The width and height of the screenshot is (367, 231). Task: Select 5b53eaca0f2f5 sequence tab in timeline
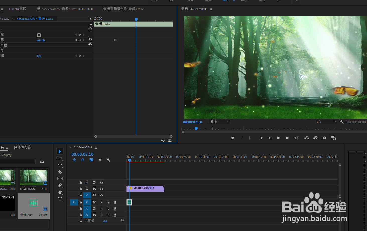83,147
